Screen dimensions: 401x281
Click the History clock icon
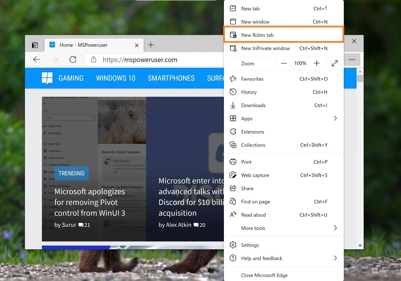233,92
